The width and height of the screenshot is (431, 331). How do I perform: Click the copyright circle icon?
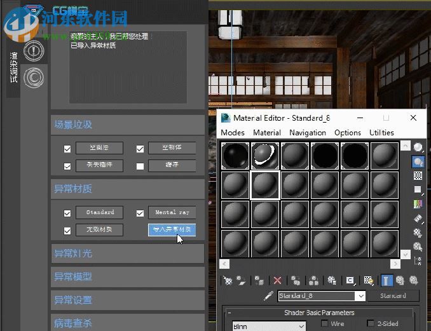pyautogui.click(x=34, y=78)
